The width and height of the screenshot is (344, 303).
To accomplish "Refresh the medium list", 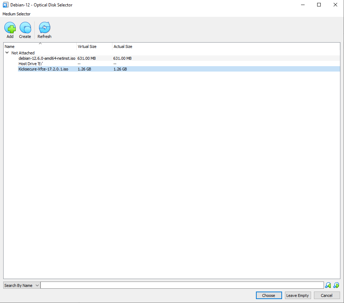I will tap(44, 28).
